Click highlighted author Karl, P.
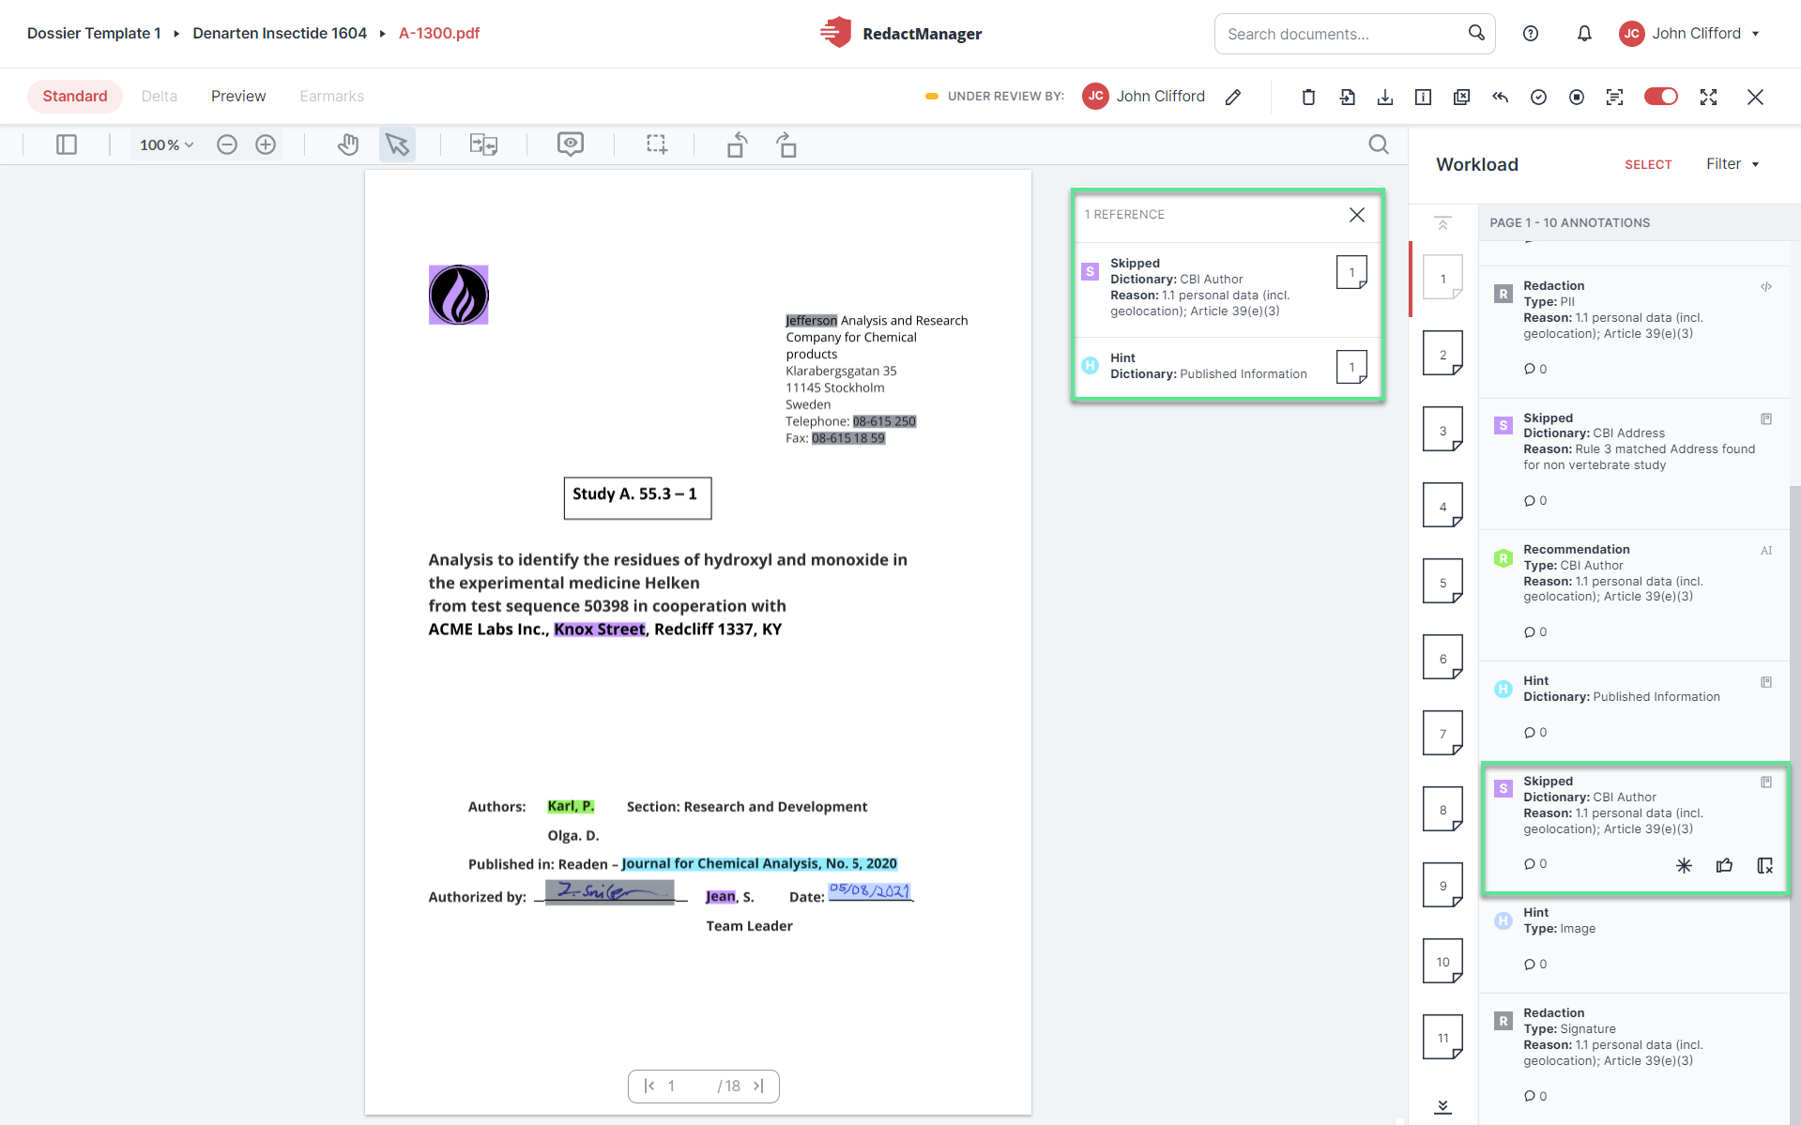This screenshot has width=1801, height=1125. click(x=571, y=806)
